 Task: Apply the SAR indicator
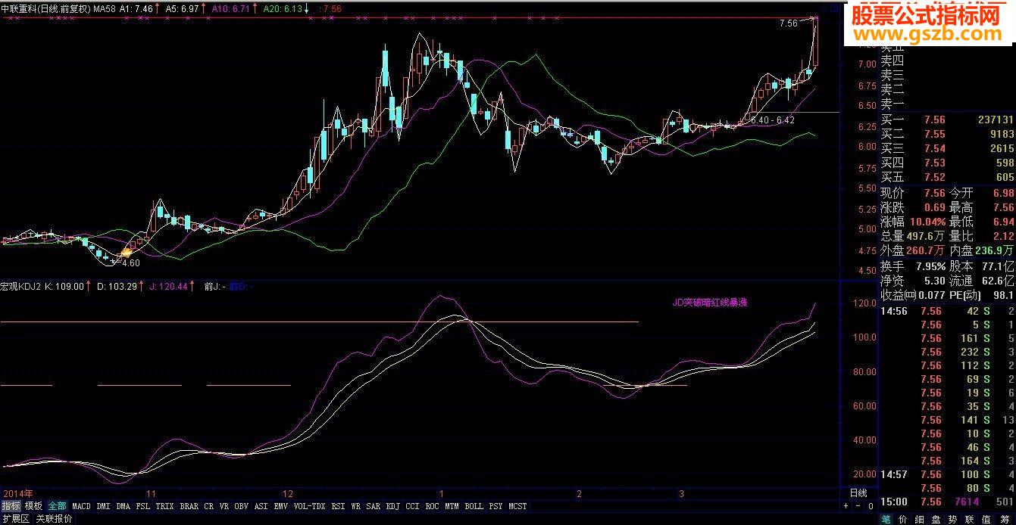tap(374, 506)
